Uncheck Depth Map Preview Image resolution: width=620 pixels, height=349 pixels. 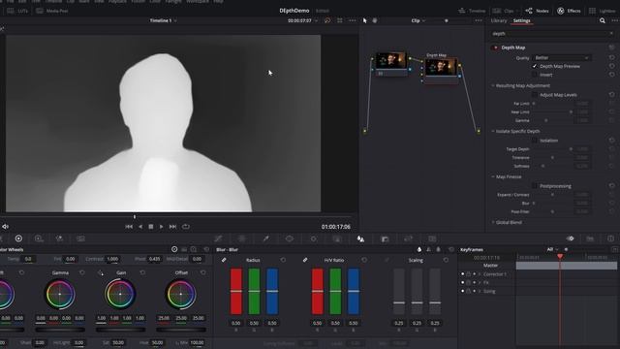pos(535,66)
